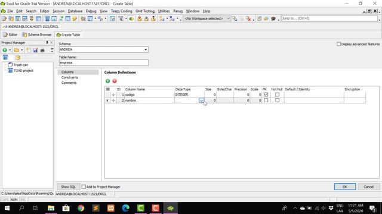This screenshot has height=214, width=382.
Task: Open Data Type dropdown for nombre row
Action: (x=201, y=100)
